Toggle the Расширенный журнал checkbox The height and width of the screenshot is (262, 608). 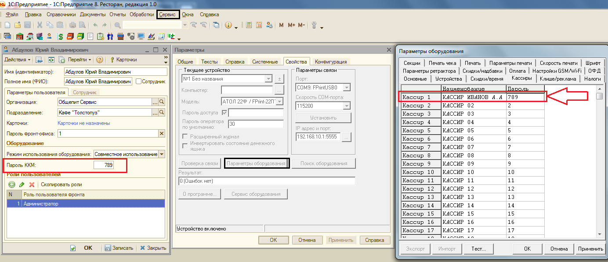click(x=185, y=137)
